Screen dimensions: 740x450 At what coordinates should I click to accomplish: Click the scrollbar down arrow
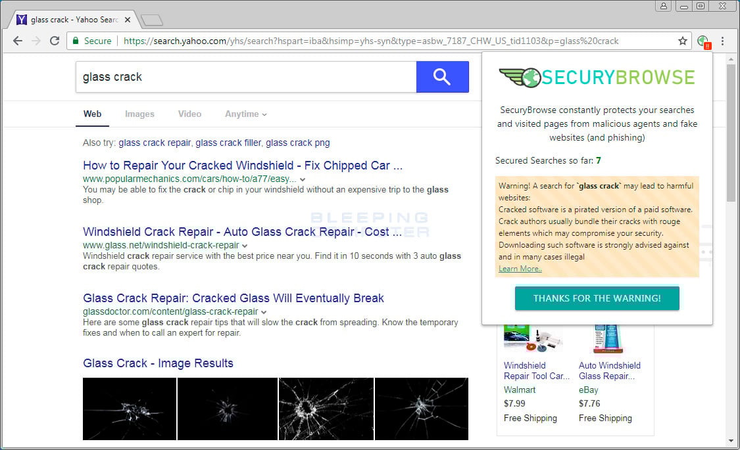point(731,441)
